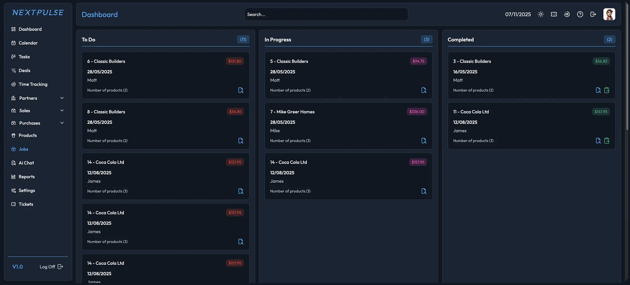Expand the Purchases sidebar section
Viewport: 630px width, 285px height.
coord(62,123)
